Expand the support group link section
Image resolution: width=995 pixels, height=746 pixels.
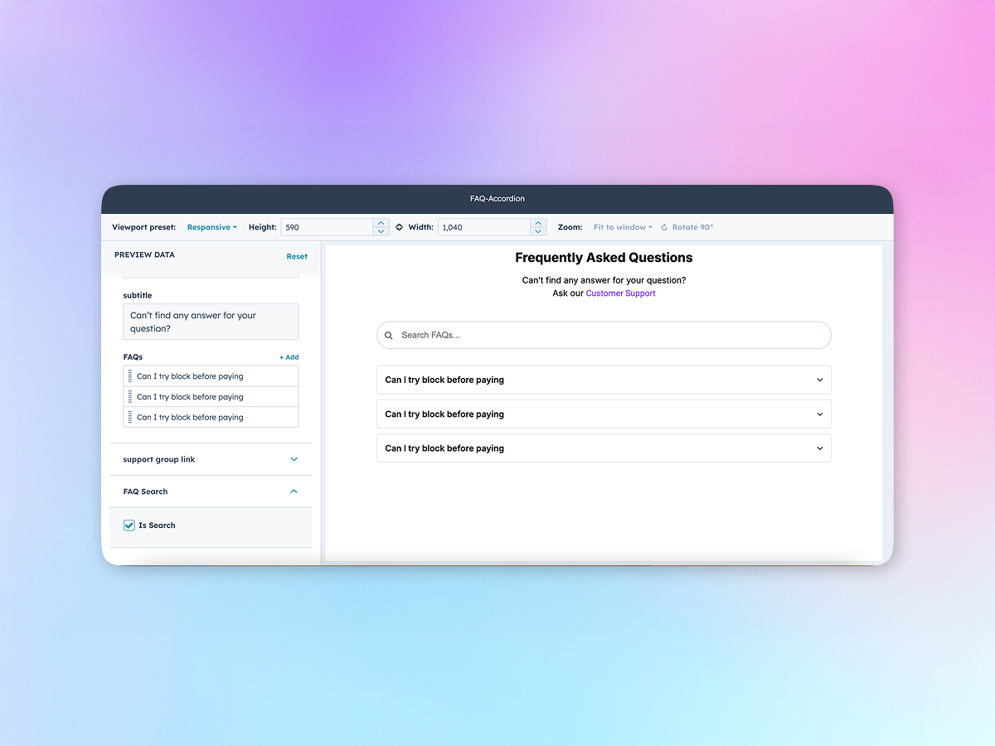pos(294,459)
